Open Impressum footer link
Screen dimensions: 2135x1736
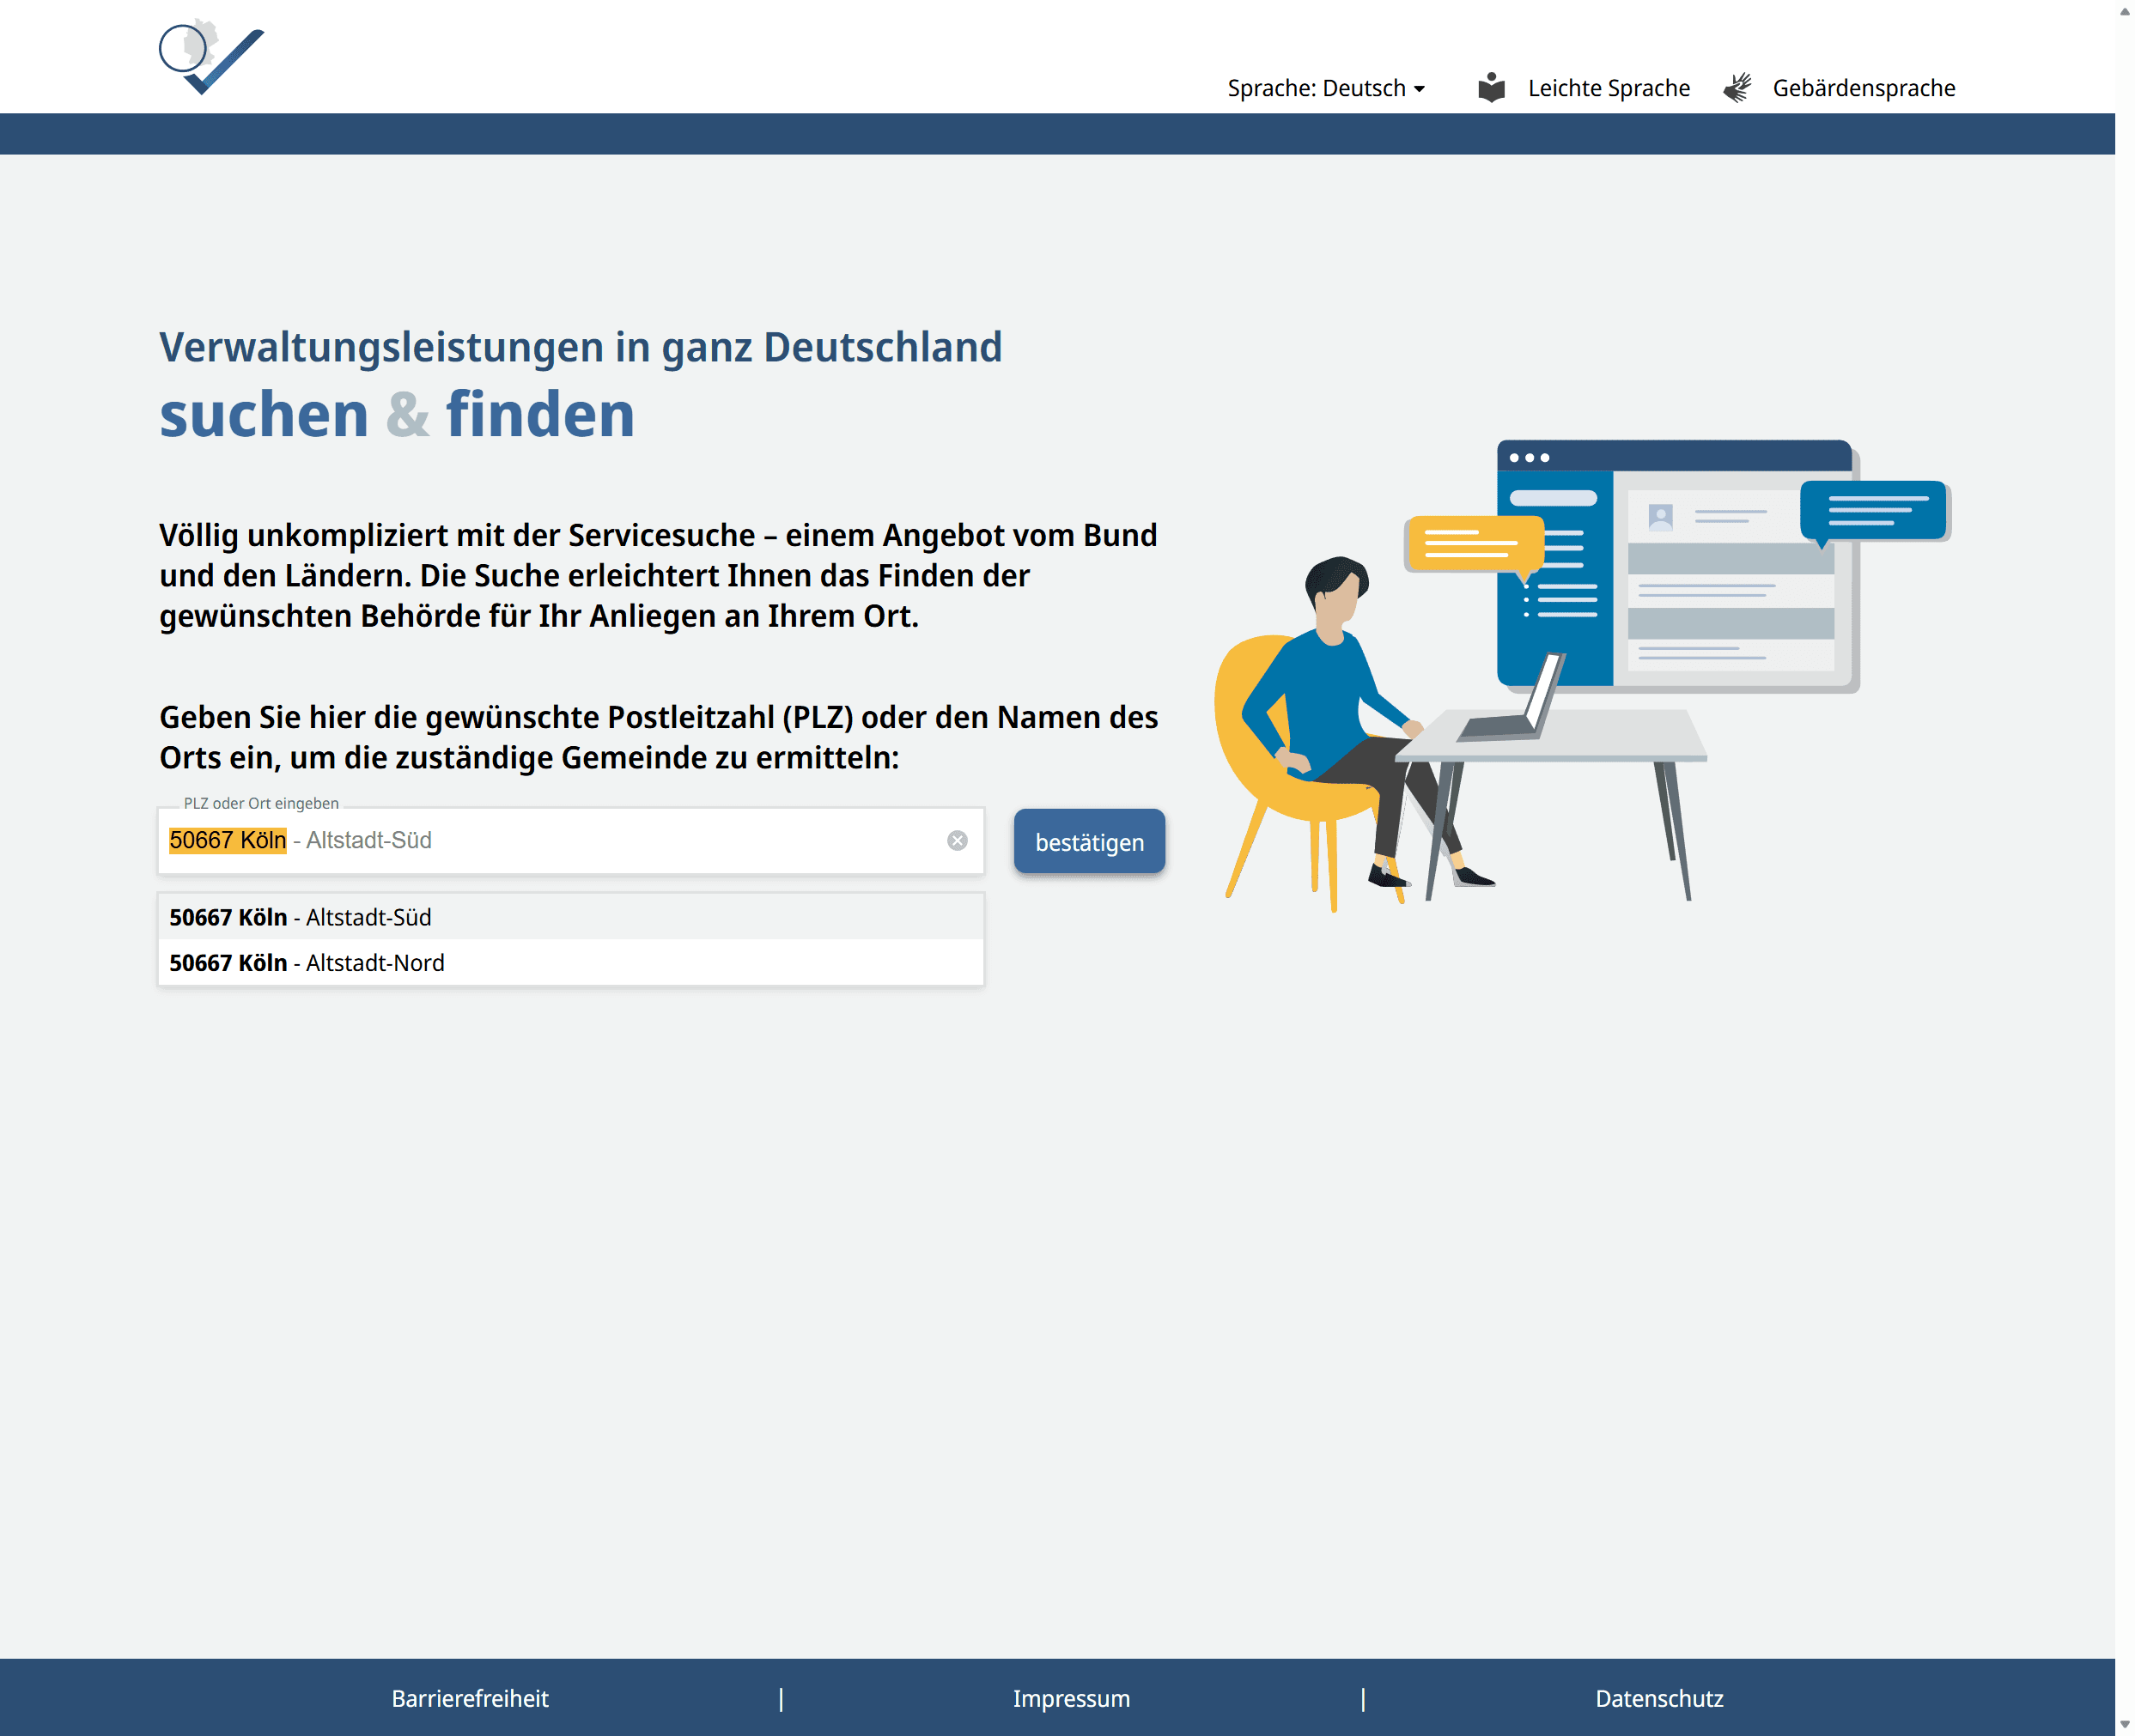(1070, 1698)
